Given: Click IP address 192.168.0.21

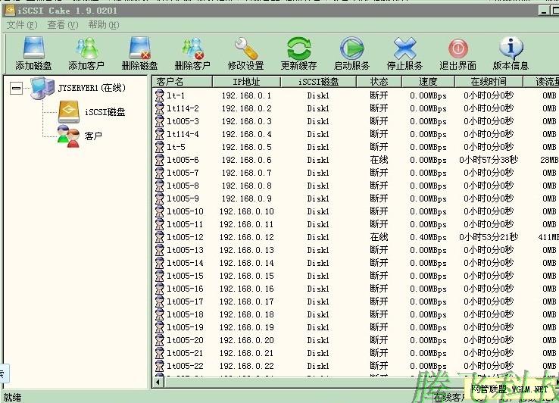Looking at the screenshot, I should 247,353.
